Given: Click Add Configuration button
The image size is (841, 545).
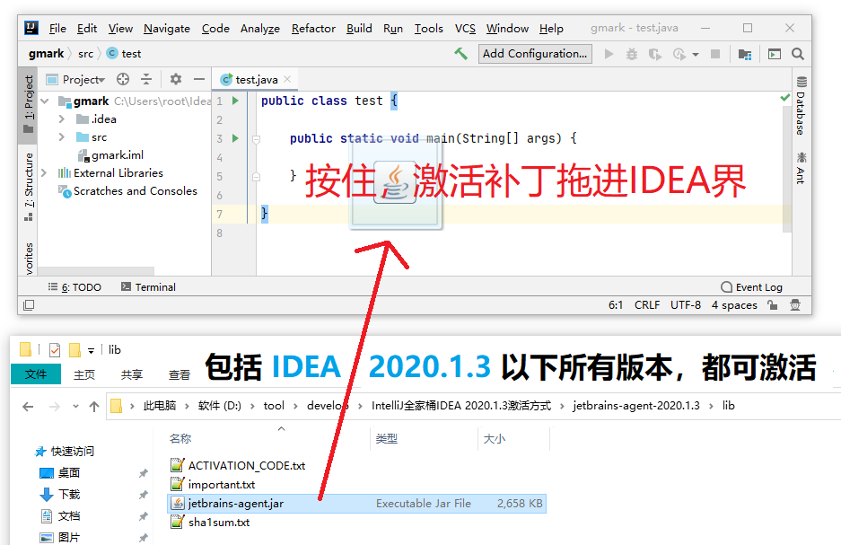Looking at the screenshot, I should coord(535,54).
